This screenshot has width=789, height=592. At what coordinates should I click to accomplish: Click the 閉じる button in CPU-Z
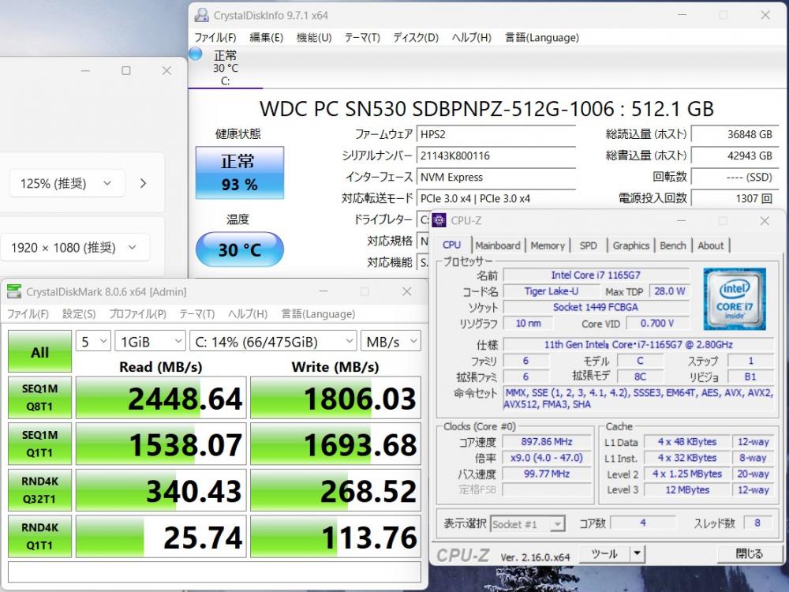[749, 554]
